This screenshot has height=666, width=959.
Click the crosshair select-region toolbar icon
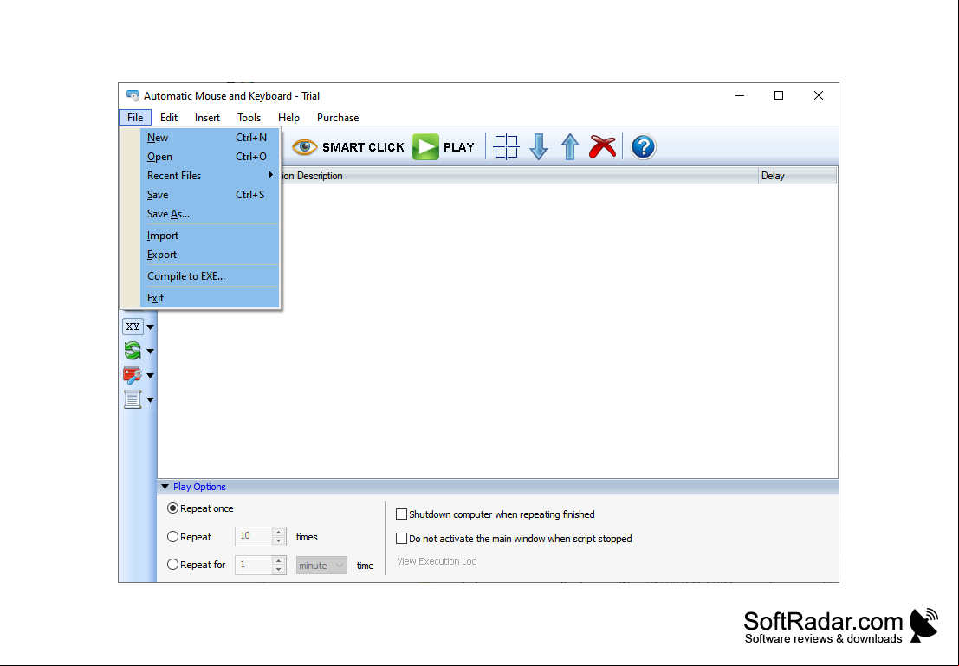pyautogui.click(x=507, y=146)
